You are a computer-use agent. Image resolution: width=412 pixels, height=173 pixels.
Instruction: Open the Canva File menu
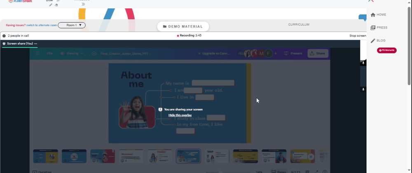50,53
